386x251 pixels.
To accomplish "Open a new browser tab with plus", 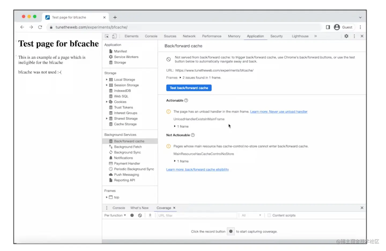I will pos(115,17).
